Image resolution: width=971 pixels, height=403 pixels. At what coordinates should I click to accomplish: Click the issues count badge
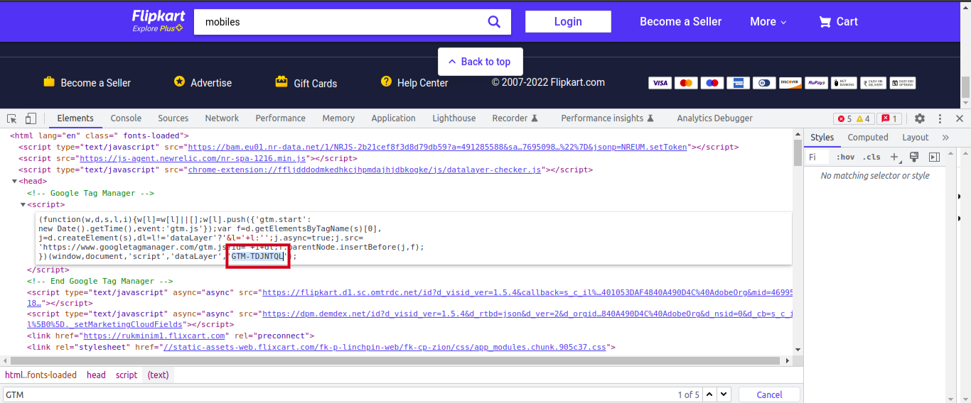(x=890, y=118)
